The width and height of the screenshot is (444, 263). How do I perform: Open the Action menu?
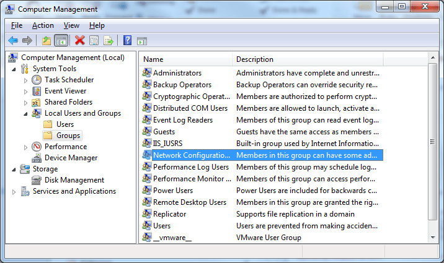pyautogui.click(x=43, y=25)
